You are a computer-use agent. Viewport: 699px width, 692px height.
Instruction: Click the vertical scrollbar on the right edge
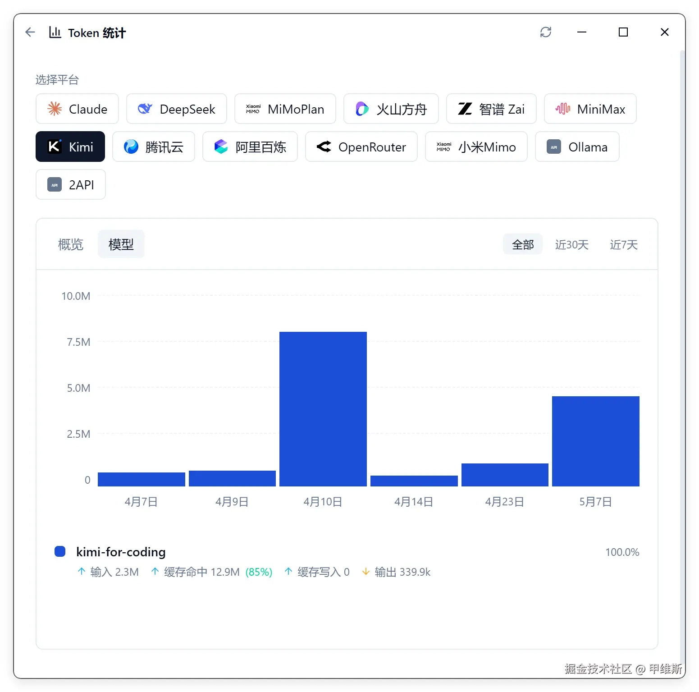coord(682,356)
